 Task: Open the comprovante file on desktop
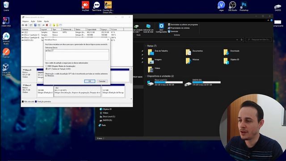[278, 23]
